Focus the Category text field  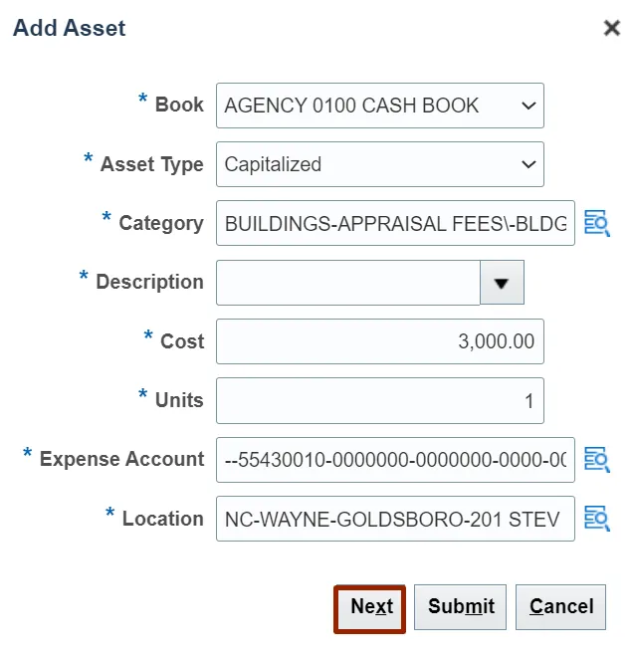tap(395, 223)
